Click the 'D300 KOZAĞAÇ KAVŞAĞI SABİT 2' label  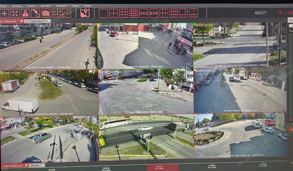pyautogui.click(x=147, y=158)
